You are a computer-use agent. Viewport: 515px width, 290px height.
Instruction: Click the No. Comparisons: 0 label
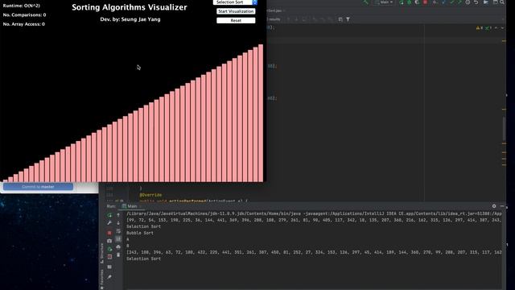tap(24, 14)
